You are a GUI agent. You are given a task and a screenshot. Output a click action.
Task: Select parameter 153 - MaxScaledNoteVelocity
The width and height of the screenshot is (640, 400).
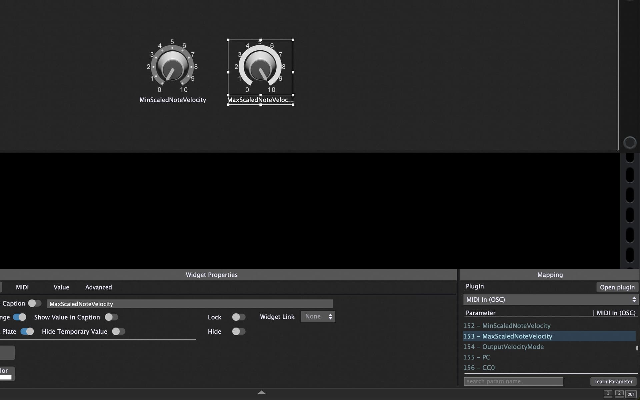coord(549,336)
